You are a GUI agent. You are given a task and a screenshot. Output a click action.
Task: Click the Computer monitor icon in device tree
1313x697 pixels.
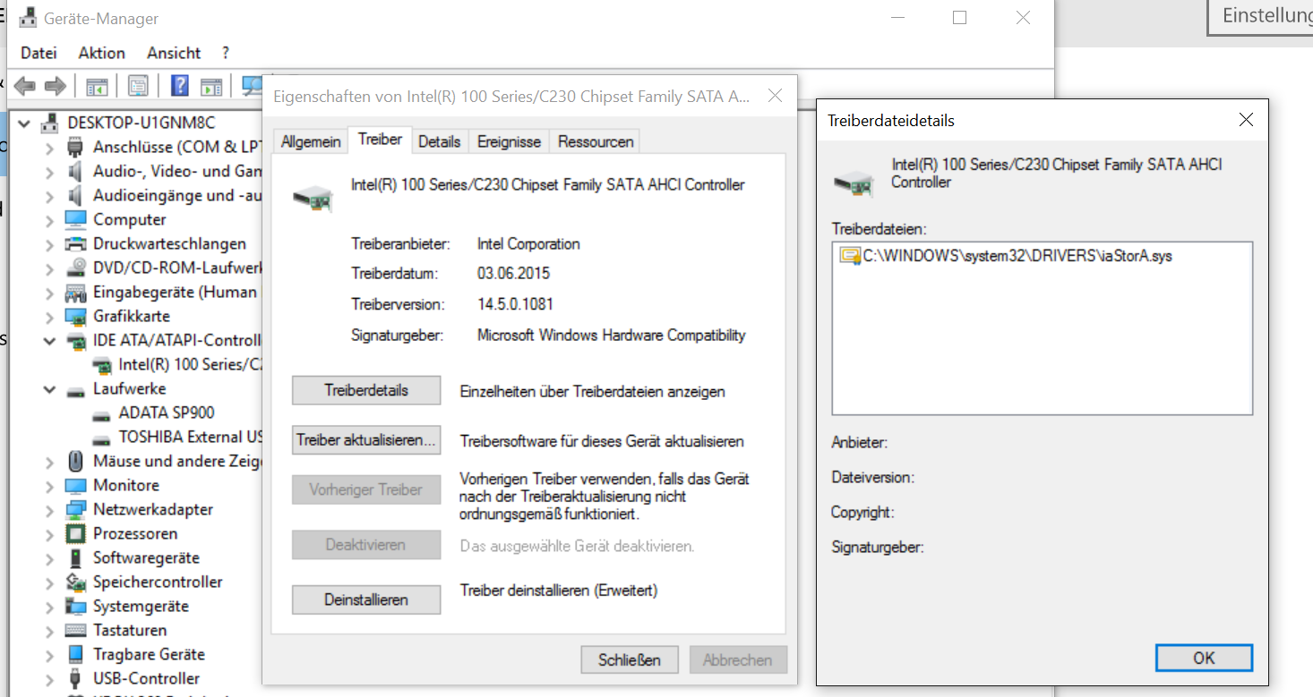tap(76, 219)
